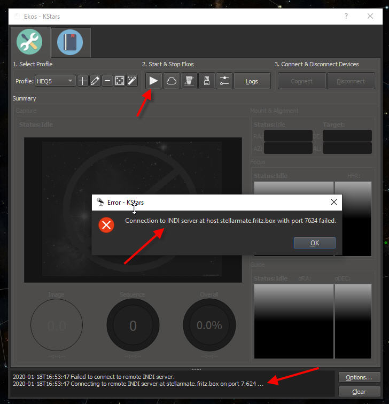Click the USB drive icon in Ekos toolbar
Screen dimensions: 389x404
[x=206, y=81]
